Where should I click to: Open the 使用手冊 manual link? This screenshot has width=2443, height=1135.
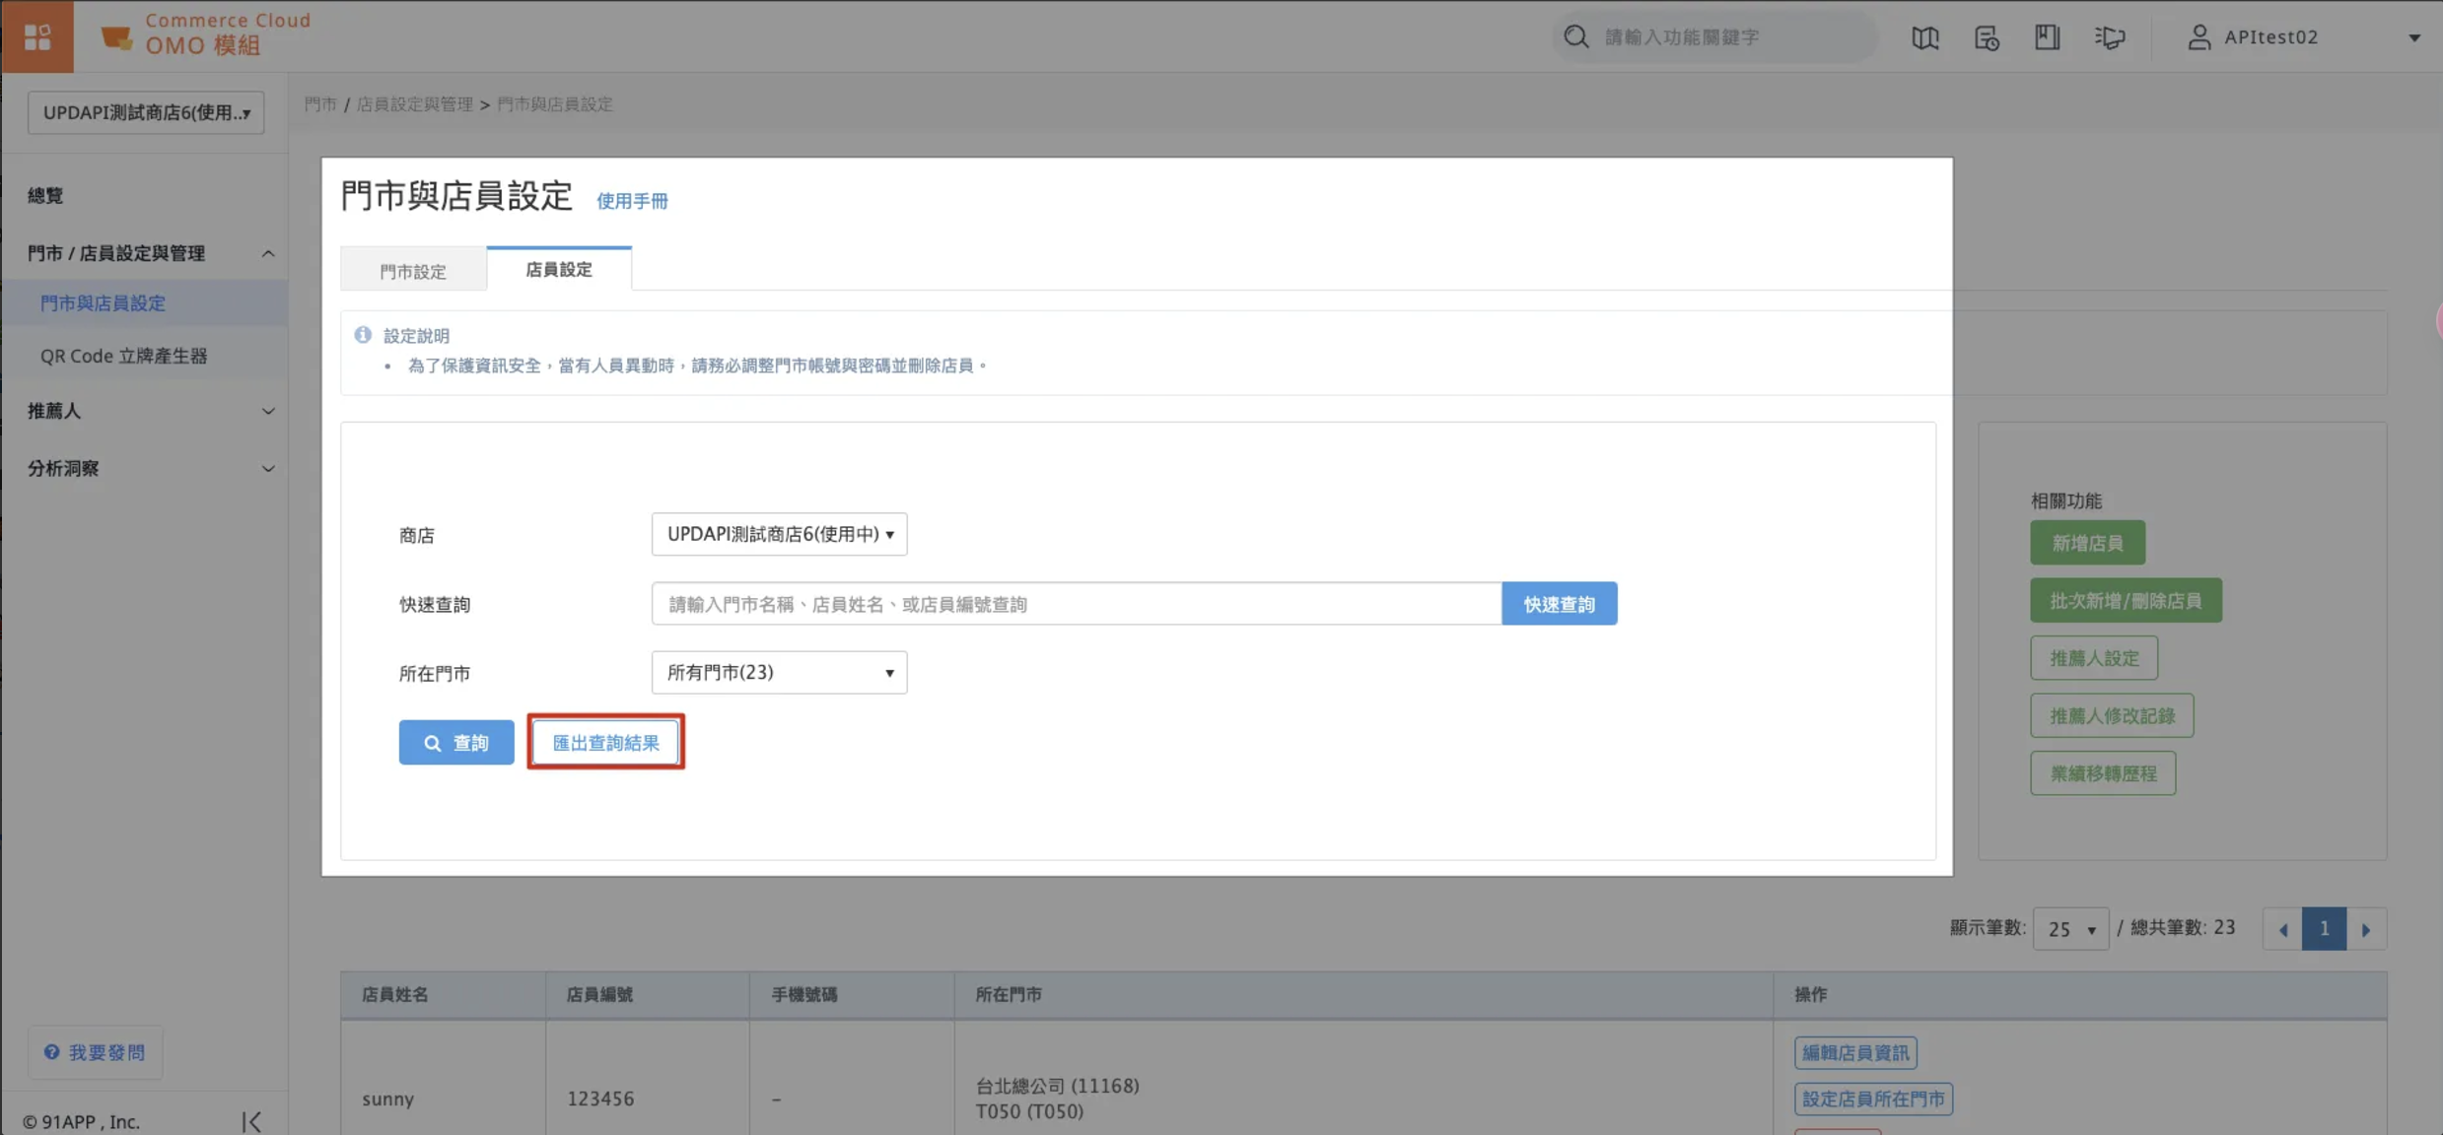(x=632, y=201)
